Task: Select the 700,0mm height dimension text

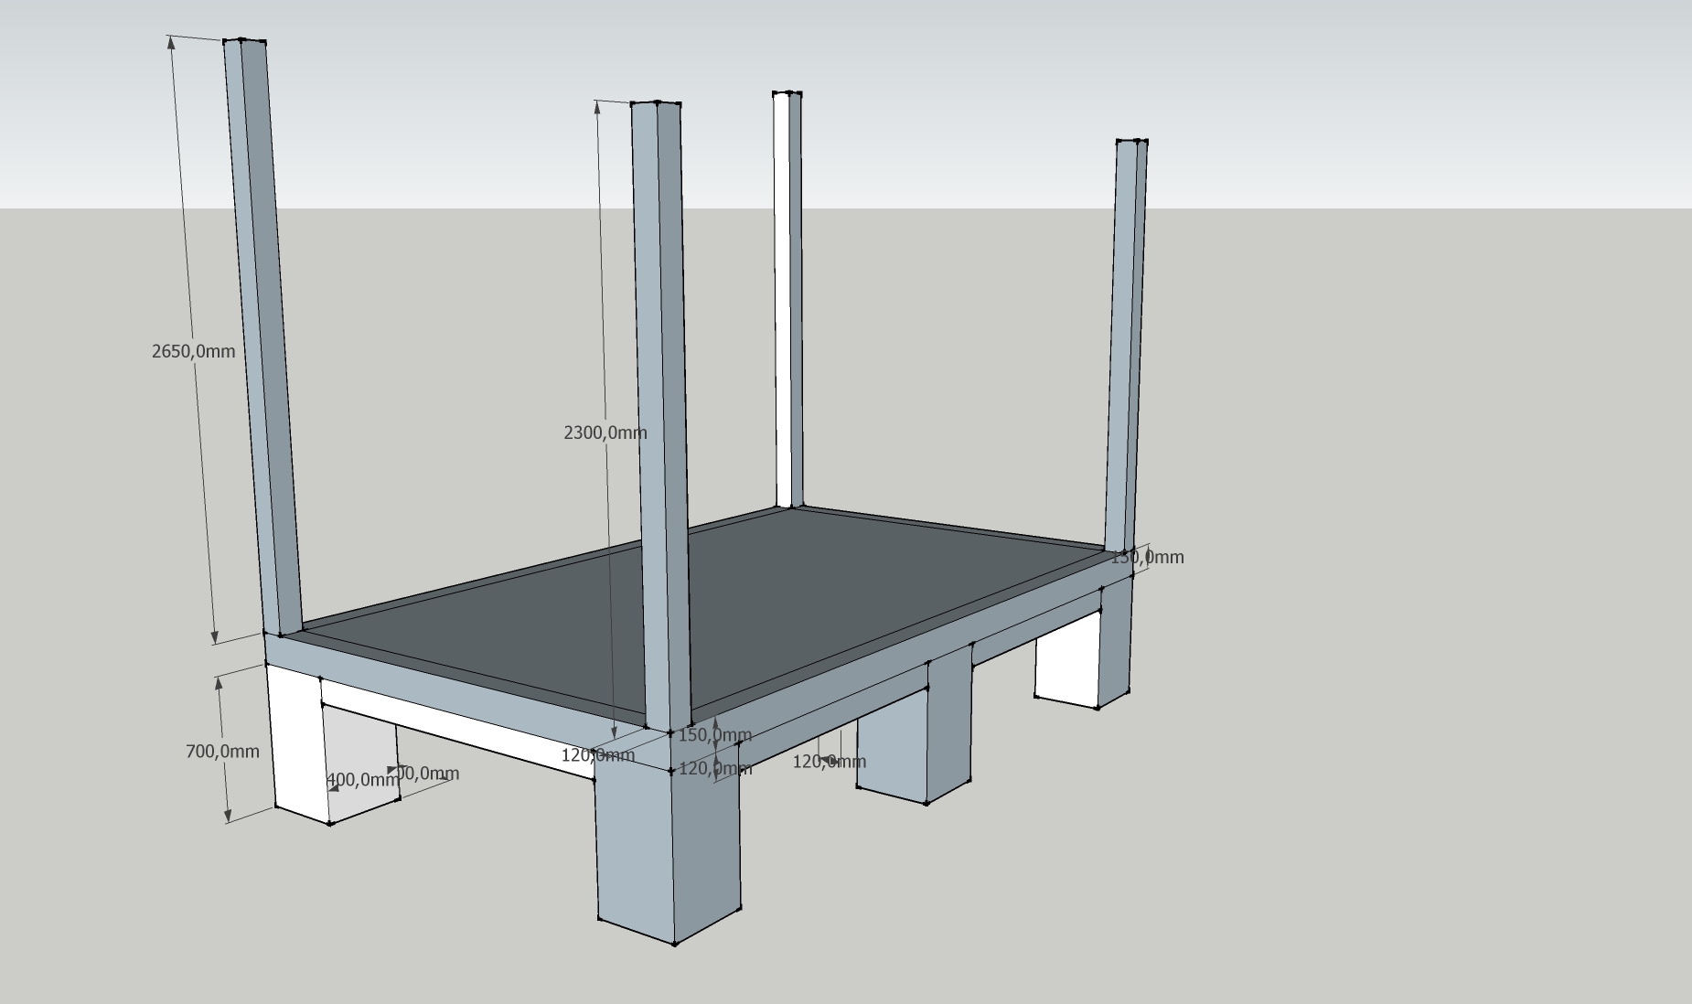Action: (x=222, y=752)
